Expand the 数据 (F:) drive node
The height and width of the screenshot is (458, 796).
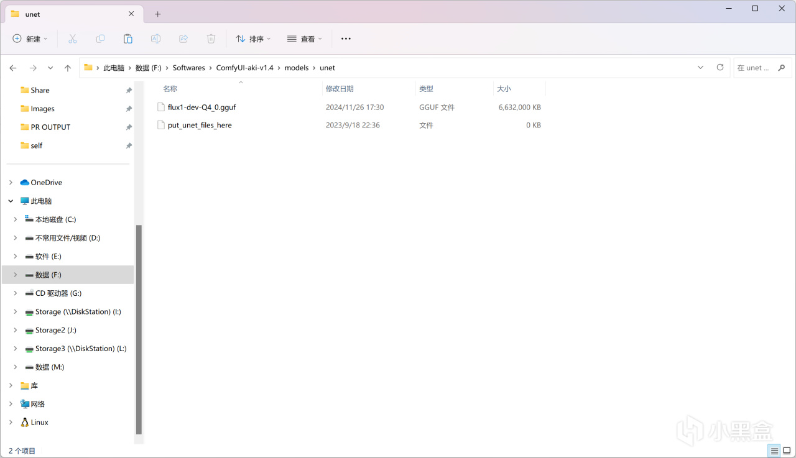[16, 275]
